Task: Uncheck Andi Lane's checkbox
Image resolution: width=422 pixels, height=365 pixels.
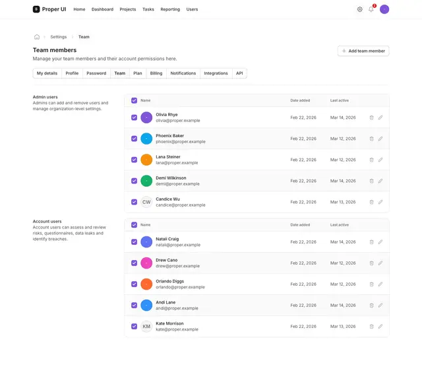Action: click(x=134, y=305)
